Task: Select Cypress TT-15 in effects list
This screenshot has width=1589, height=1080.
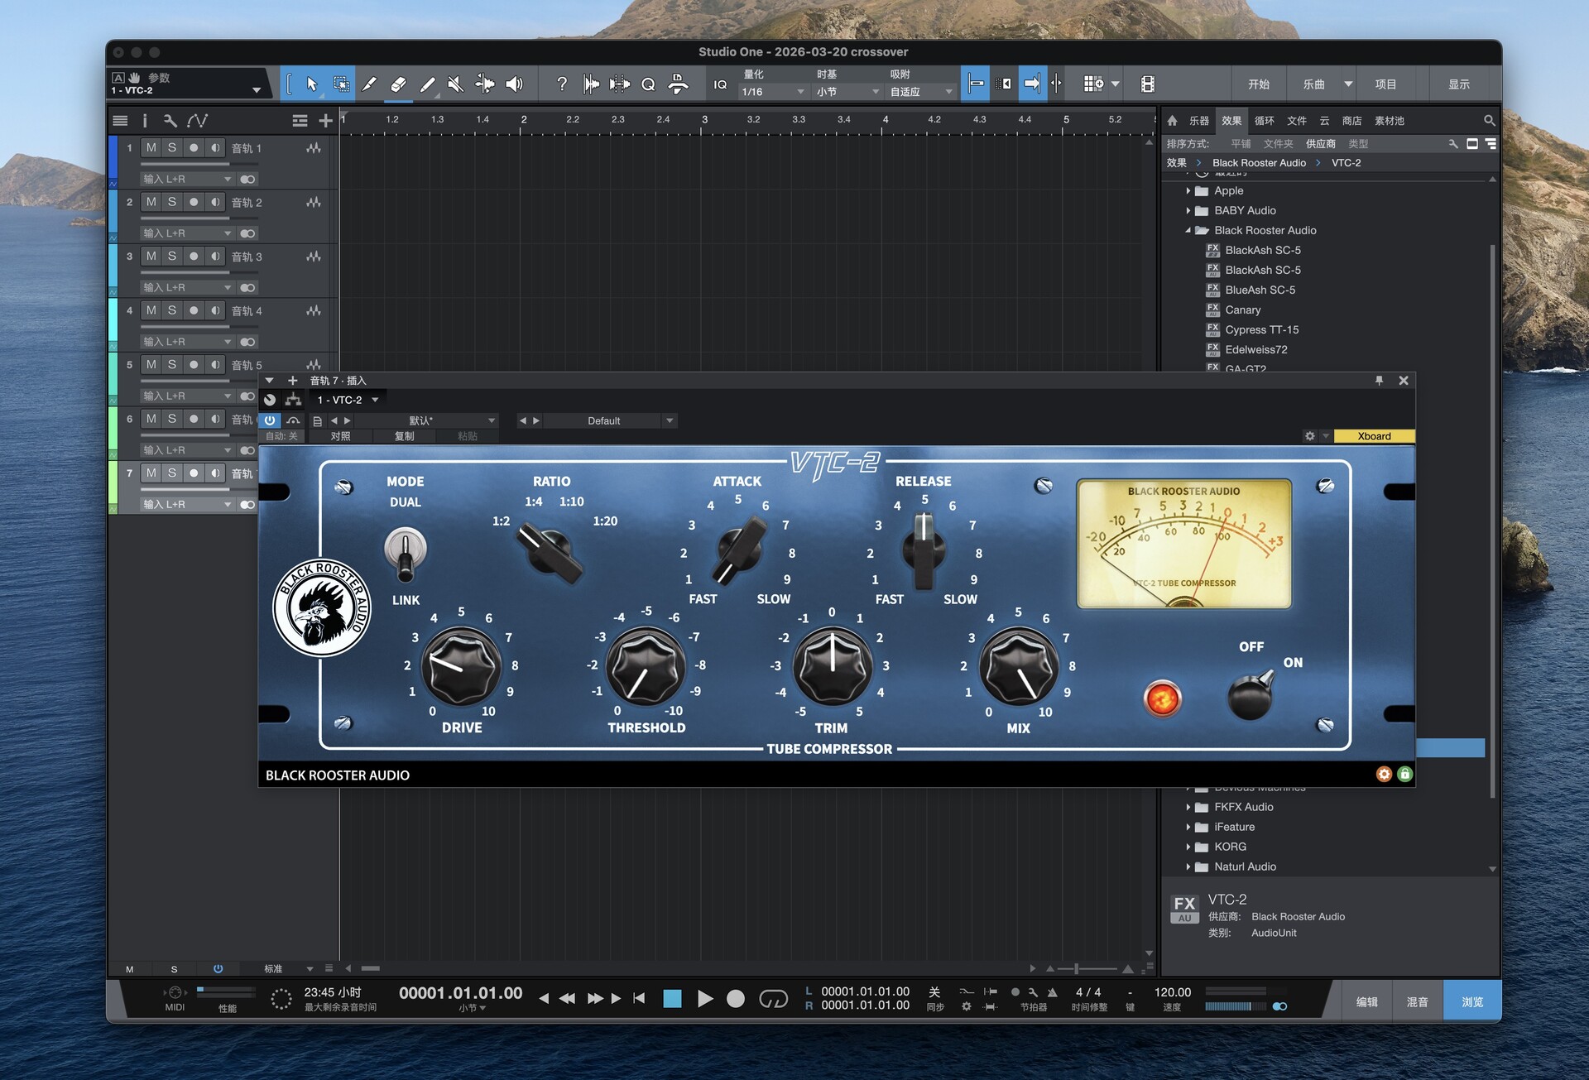Action: pos(1261,329)
